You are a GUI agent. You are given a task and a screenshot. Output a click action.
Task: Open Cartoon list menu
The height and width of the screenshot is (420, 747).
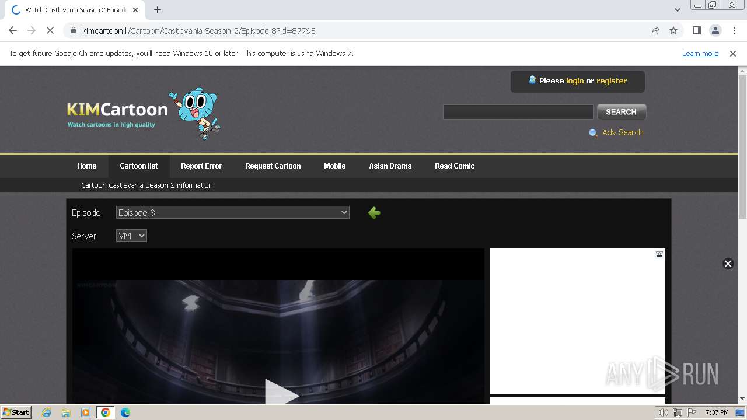(139, 166)
